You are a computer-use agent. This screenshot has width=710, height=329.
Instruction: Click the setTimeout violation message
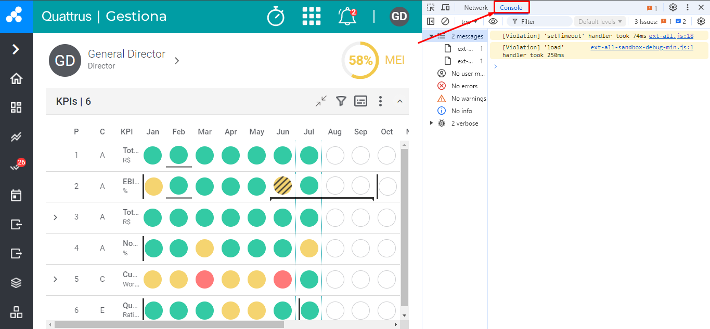tap(574, 36)
